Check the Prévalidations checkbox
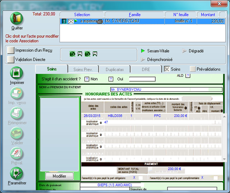230x193 pixels. 193,69
